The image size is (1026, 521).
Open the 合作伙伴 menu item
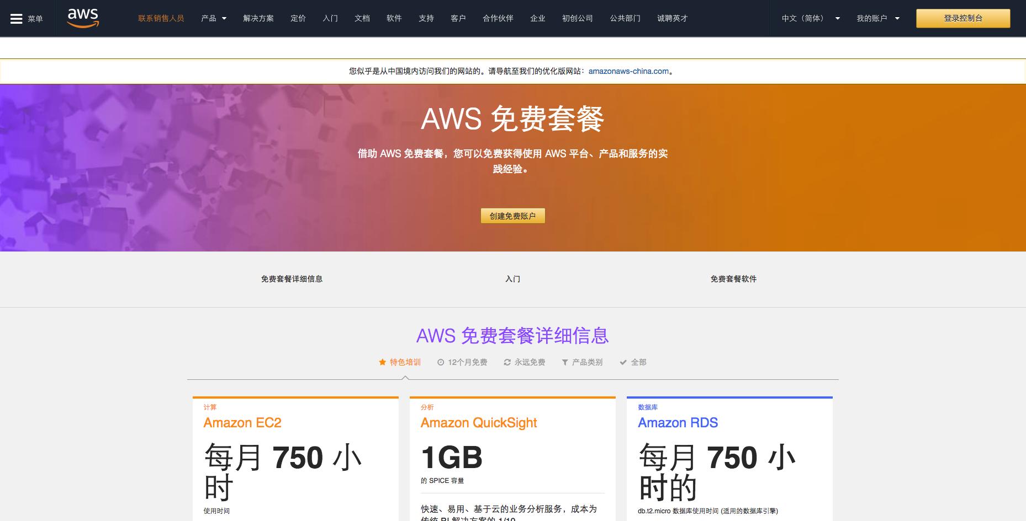[498, 18]
